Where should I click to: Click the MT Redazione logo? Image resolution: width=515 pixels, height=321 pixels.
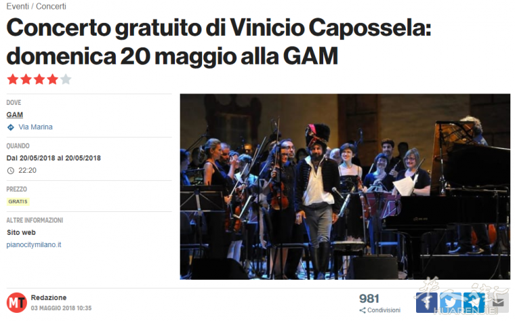coord(16,302)
